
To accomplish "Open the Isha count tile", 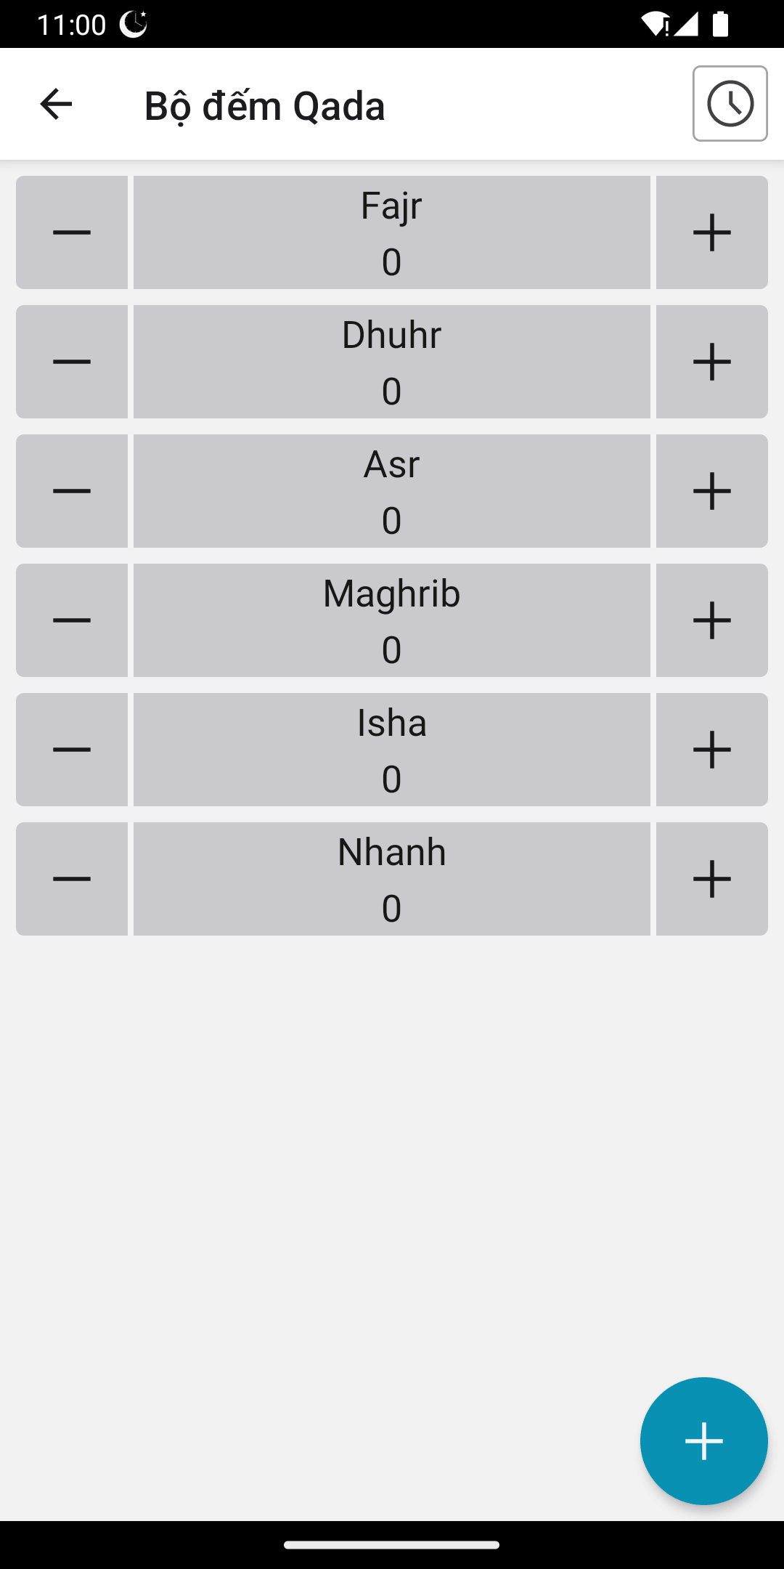I will tap(392, 750).
